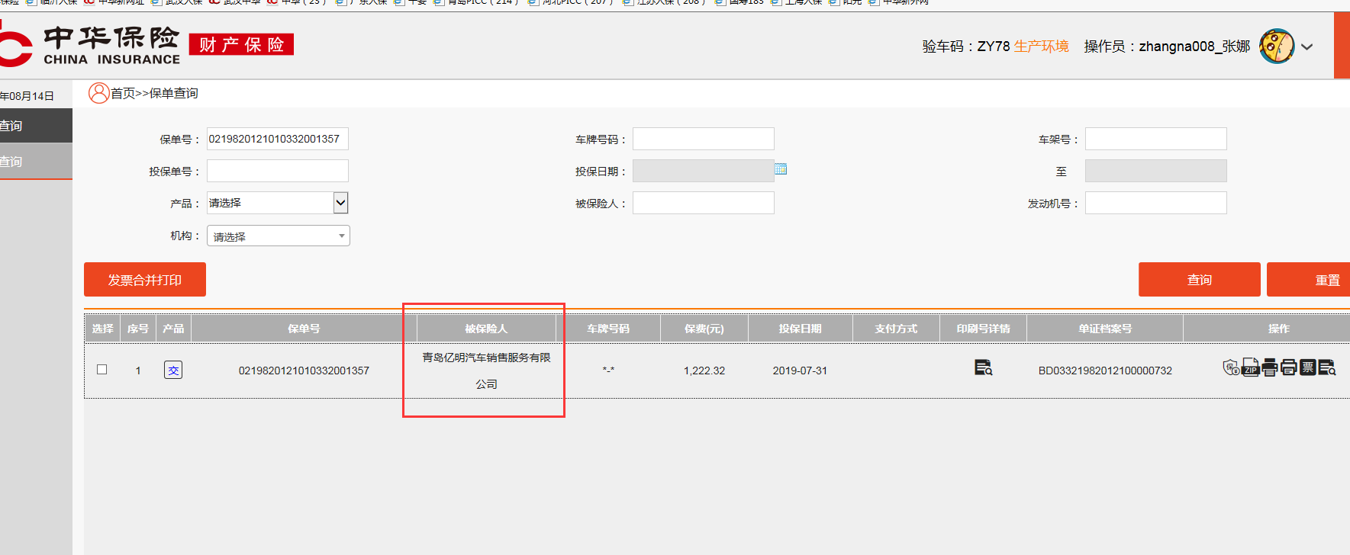Click the 支付方式 column header
The width and height of the screenshot is (1350, 555).
896,329
